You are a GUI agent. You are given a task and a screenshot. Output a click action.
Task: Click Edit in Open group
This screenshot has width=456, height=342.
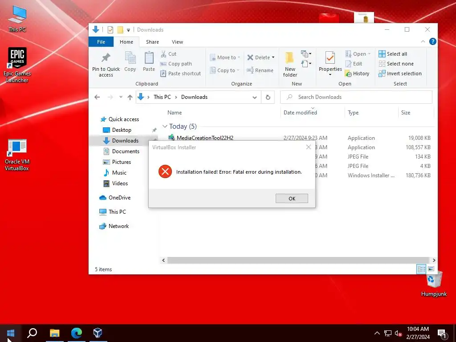click(x=354, y=64)
